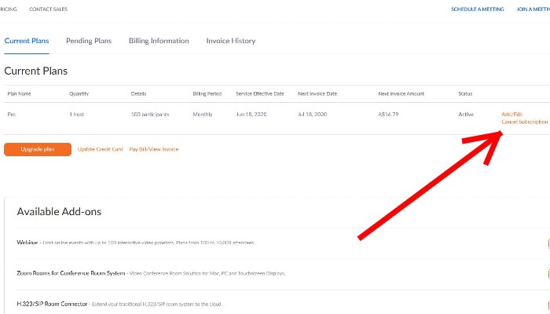The width and height of the screenshot is (550, 314).
Task: Switch to the Billing Information tab
Action: (x=159, y=41)
